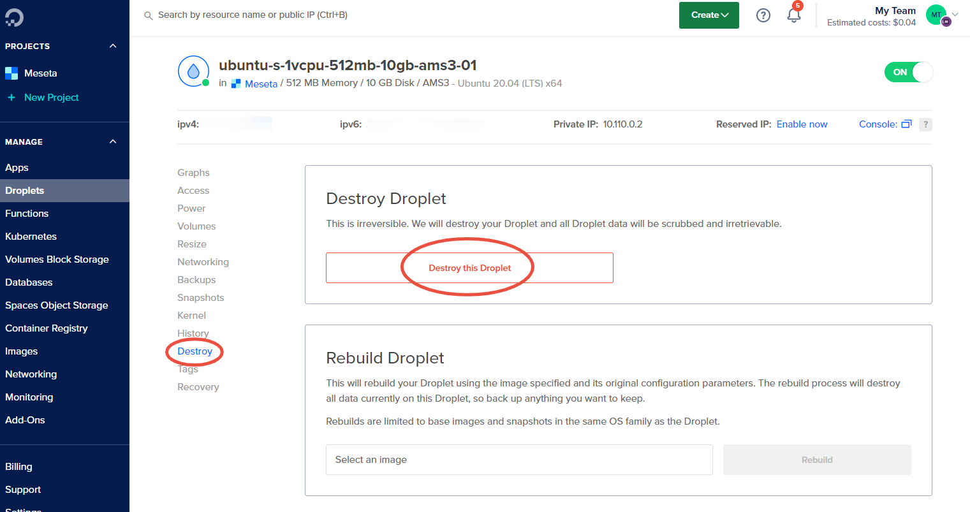Open Billing in sidebar
Image resolution: width=970 pixels, height=512 pixels.
tap(18, 467)
